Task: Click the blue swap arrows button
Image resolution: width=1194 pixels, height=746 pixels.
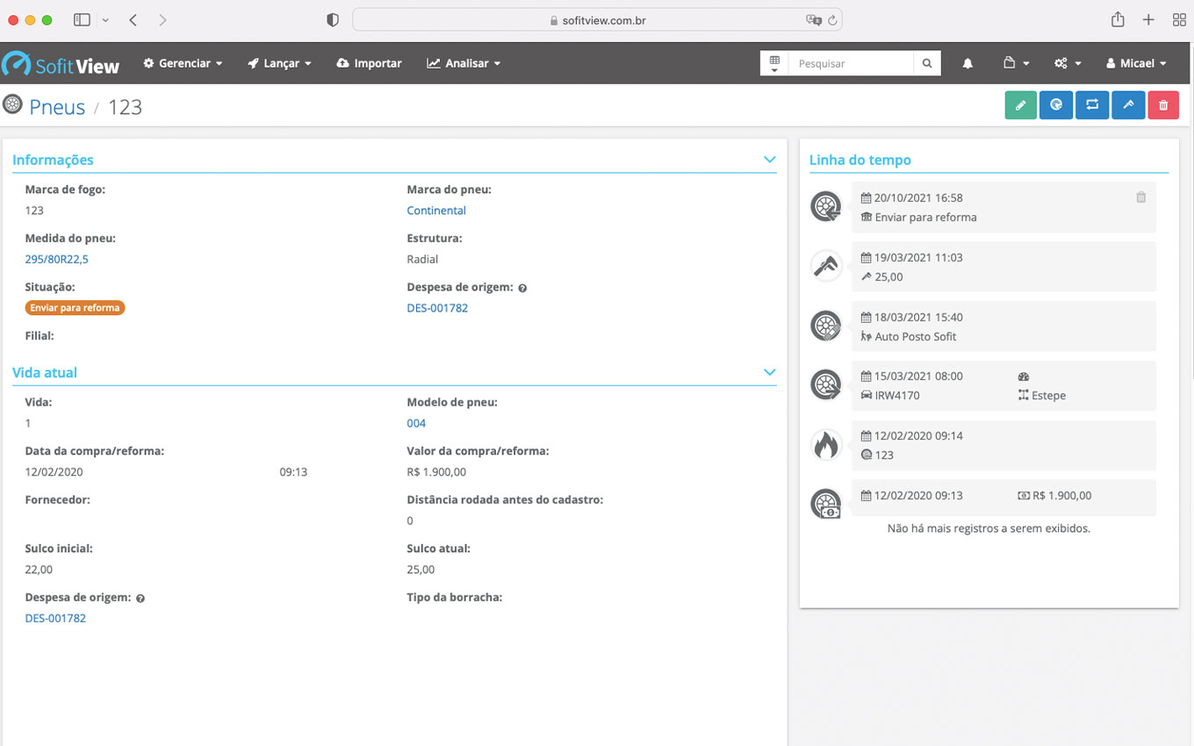Action: (1092, 105)
